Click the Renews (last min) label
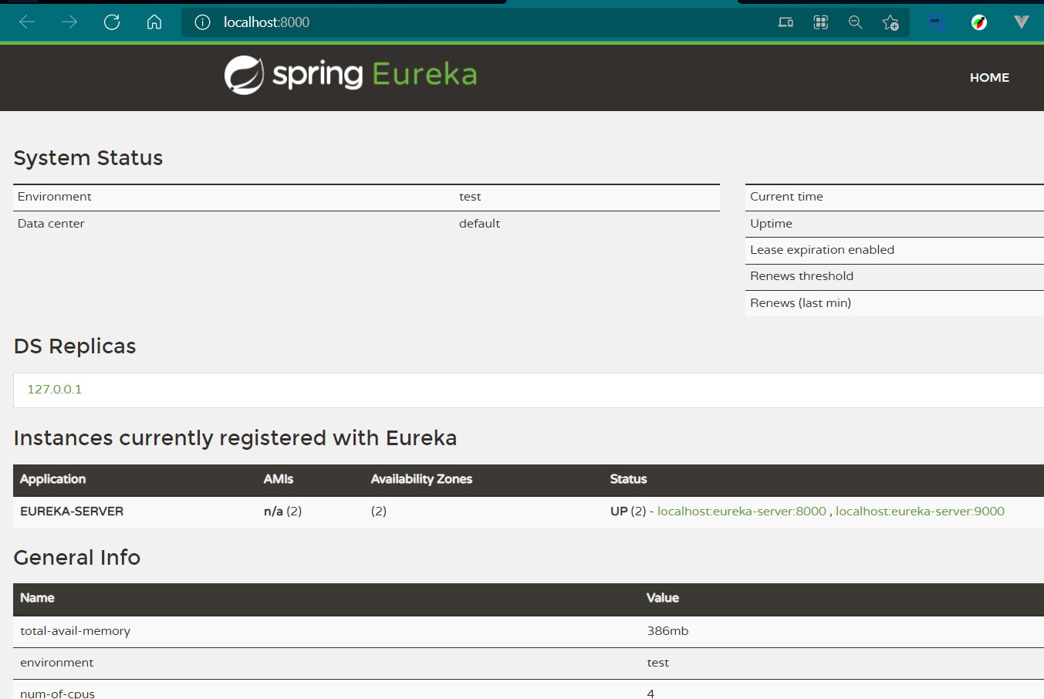1044x699 pixels. (x=800, y=303)
